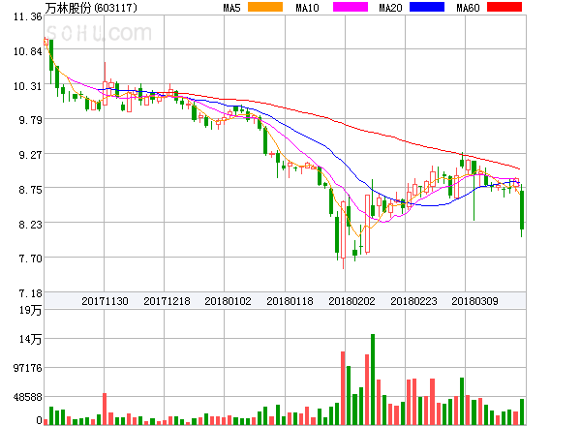Click the 20180309 date label
The width and height of the screenshot is (581, 426).
474,301
